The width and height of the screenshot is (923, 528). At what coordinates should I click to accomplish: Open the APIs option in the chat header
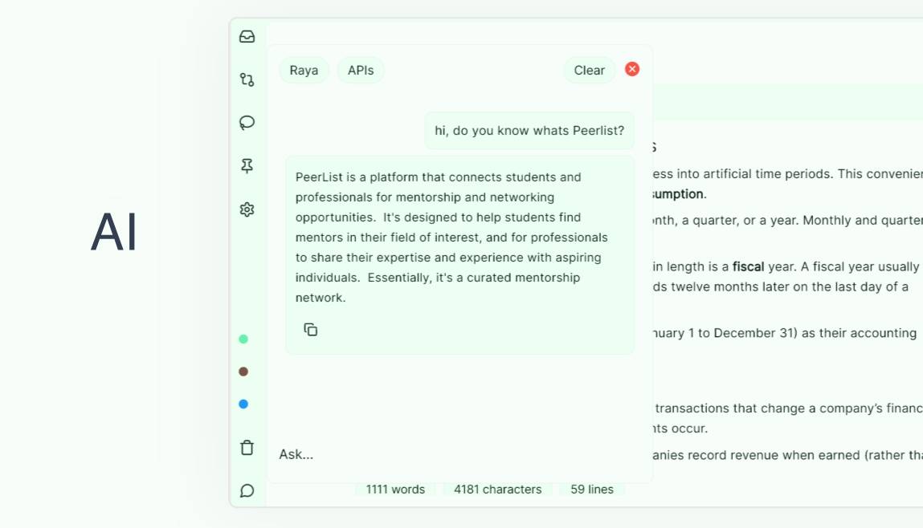click(x=361, y=70)
